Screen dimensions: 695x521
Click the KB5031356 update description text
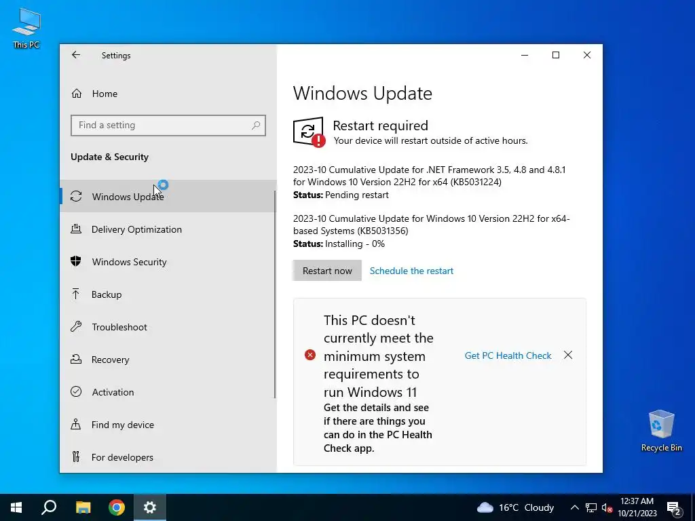[x=431, y=225]
